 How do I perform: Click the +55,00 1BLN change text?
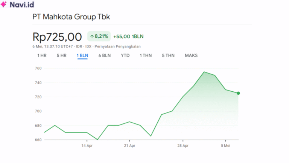pos(128,36)
